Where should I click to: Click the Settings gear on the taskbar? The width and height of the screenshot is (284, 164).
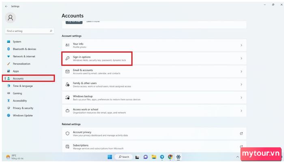click(178, 157)
